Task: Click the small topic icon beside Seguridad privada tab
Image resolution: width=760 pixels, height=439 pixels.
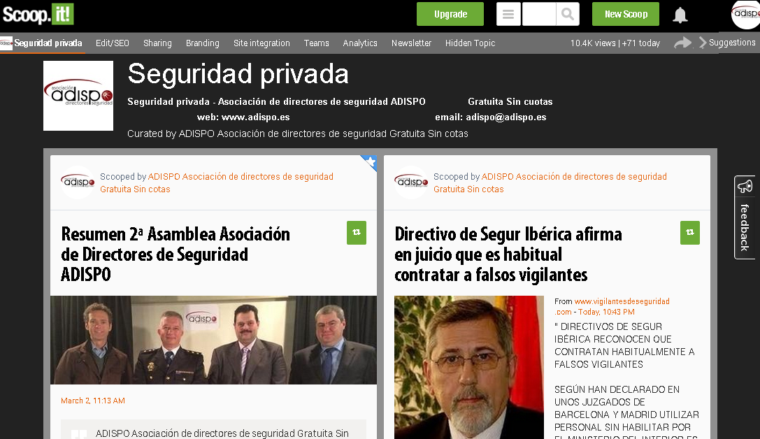Action: tap(6, 43)
